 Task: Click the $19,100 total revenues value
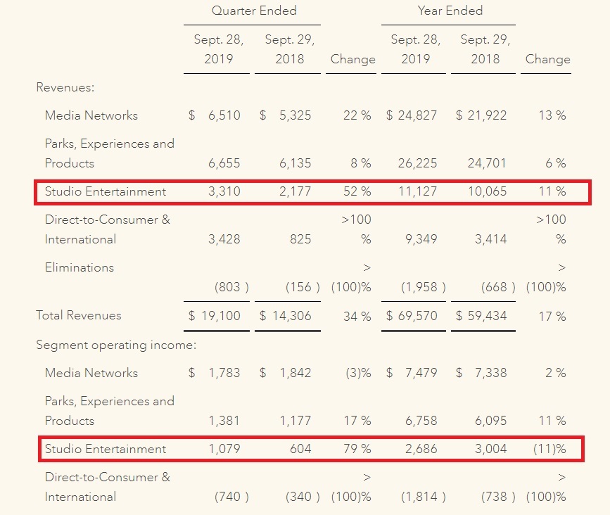point(215,316)
